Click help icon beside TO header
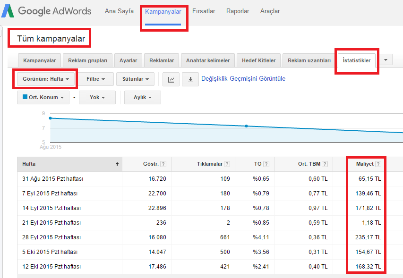Image resolution: width=403 pixels, height=278 pixels. click(x=266, y=164)
